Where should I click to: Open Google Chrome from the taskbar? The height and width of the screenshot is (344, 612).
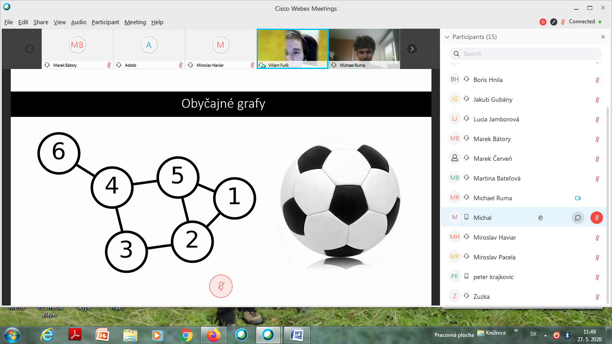coord(186,335)
